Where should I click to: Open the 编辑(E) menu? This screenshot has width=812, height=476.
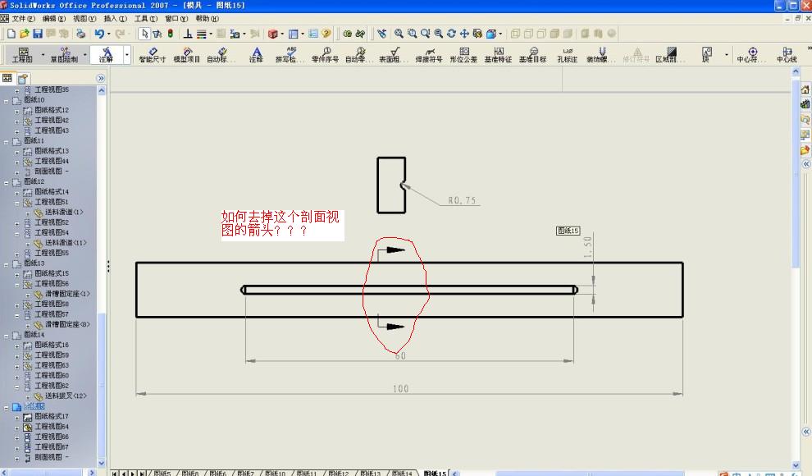[x=54, y=19]
